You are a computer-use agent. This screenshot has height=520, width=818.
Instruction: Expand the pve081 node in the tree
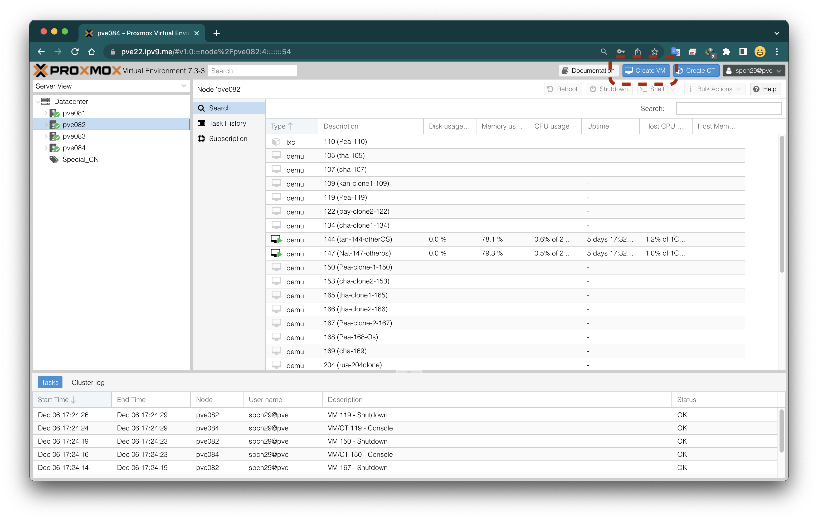46,113
